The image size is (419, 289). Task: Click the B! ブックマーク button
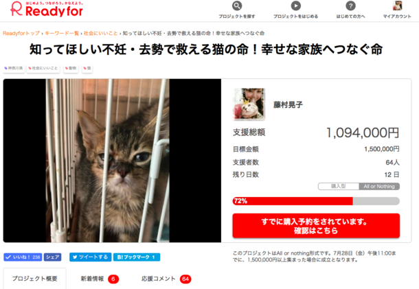click(137, 257)
